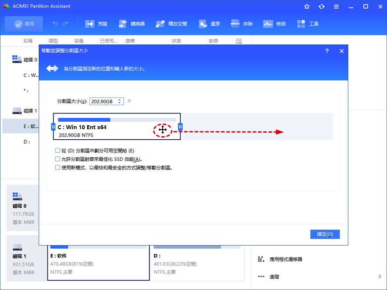Click the three-dots icon beside 進階
The image size is (387, 290).
click(x=261, y=277)
